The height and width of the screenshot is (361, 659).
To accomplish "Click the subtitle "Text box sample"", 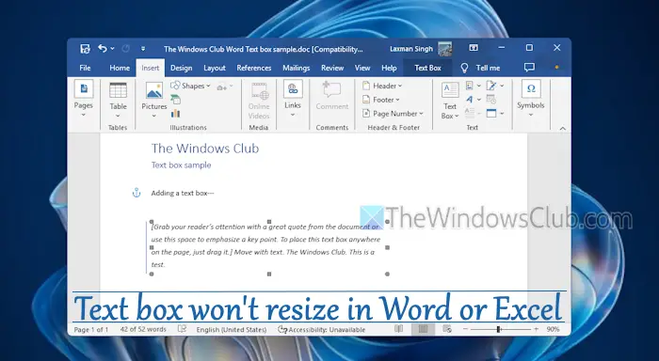I will (181, 165).
